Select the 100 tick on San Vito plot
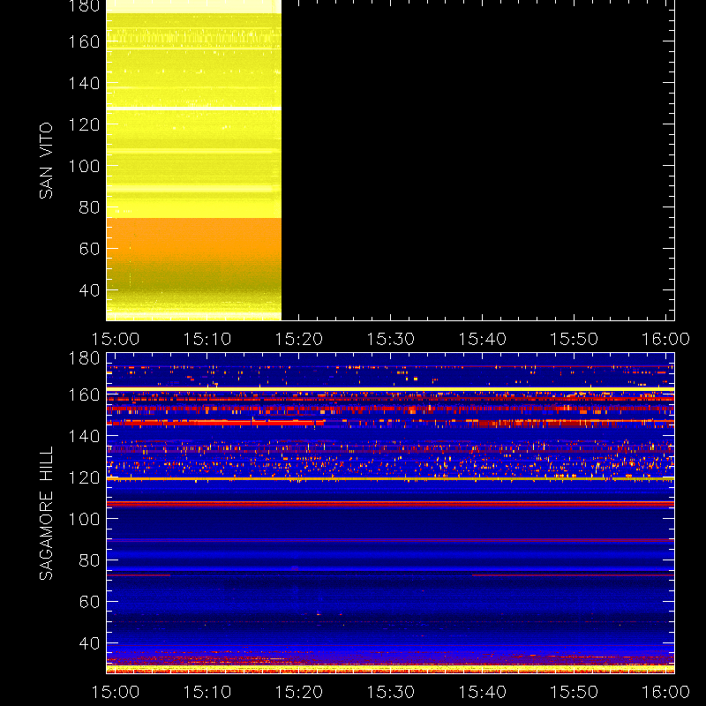Screen dimensions: 706x706 (84, 166)
